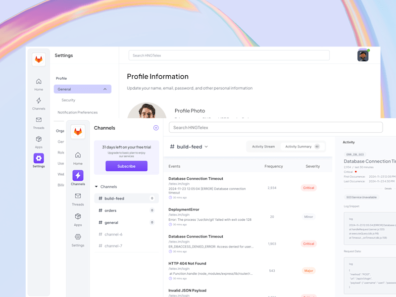Click the Critical badge for frequency 2,934
The height and width of the screenshot is (297, 396).
click(x=308, y=188)
